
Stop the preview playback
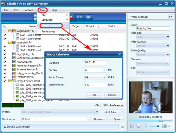138,126
